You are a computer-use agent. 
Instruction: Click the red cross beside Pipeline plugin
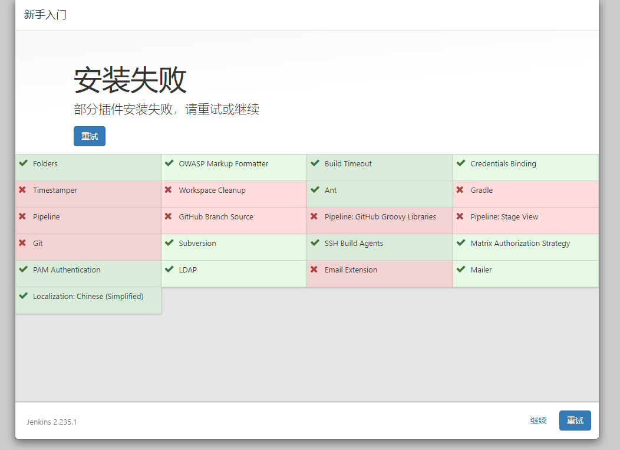point(24,216)
